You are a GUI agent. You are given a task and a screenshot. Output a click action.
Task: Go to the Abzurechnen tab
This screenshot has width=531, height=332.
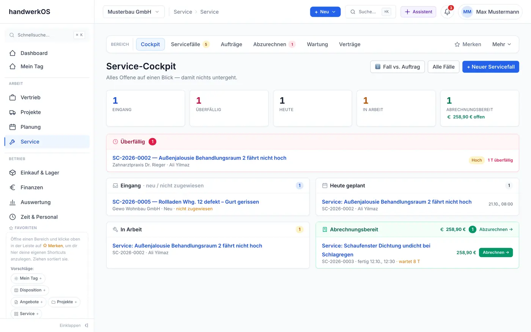point(274,44)
